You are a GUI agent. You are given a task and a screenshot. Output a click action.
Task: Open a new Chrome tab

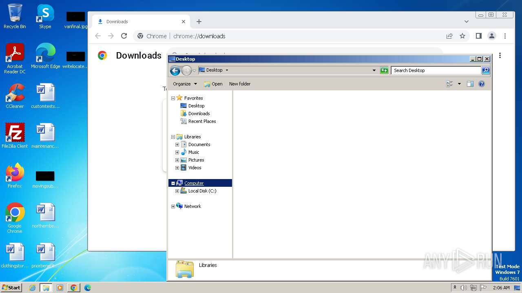pos(199,22)
